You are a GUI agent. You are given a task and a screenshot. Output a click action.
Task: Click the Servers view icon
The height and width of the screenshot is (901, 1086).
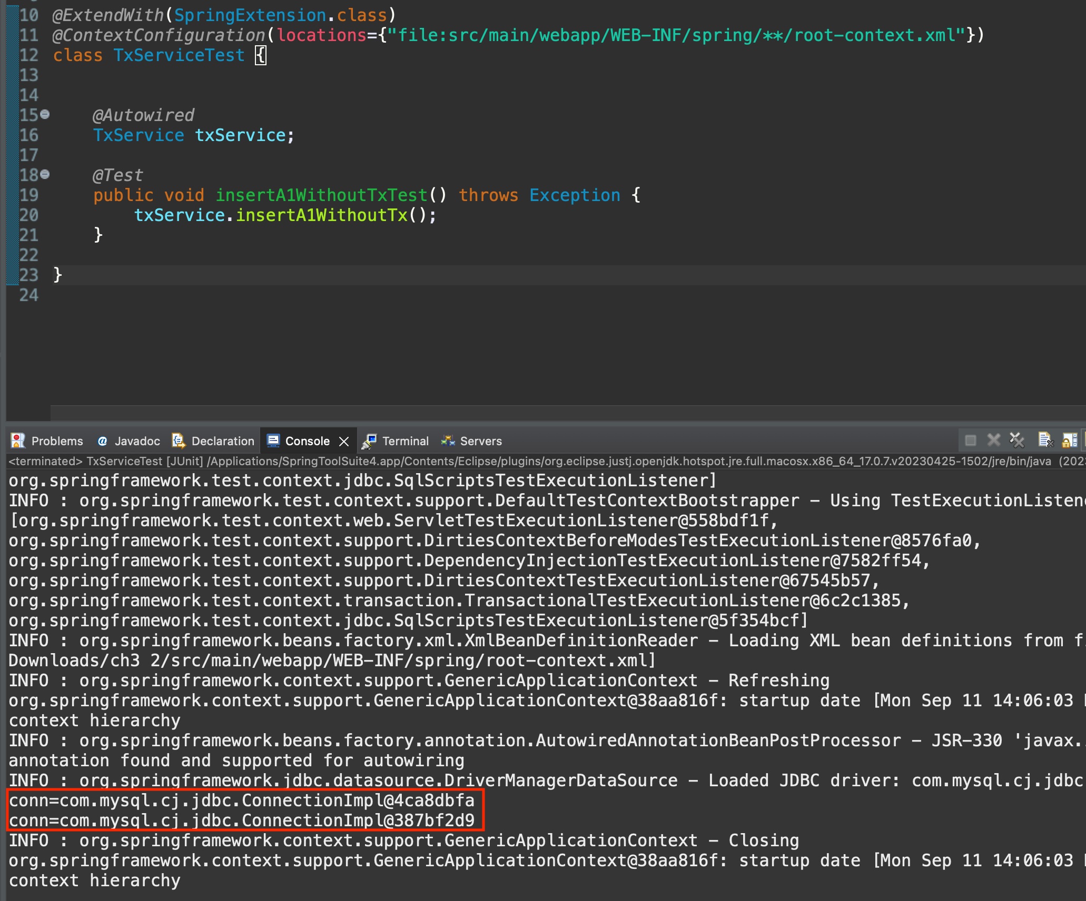448,441
